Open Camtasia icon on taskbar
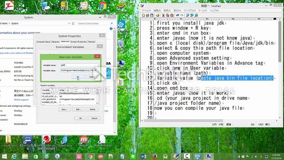 187,156
